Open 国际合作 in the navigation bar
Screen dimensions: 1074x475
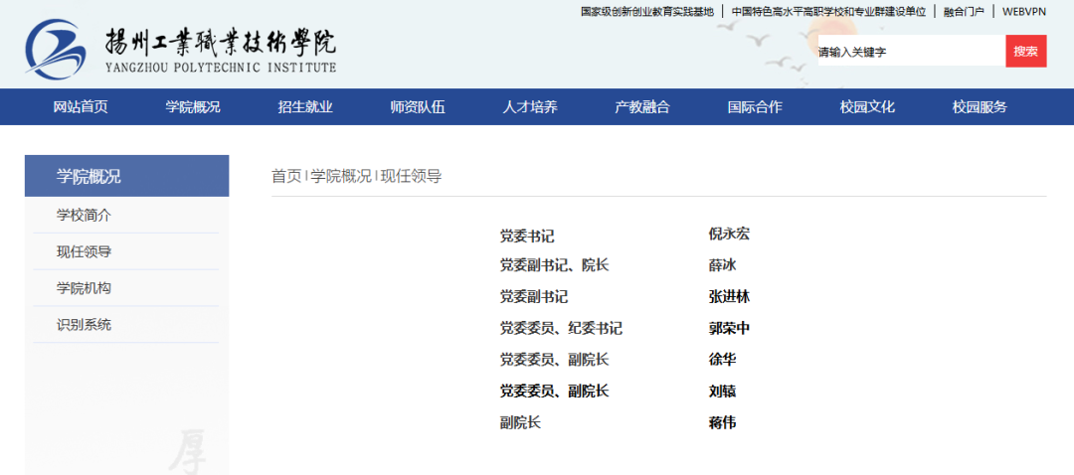755,107
